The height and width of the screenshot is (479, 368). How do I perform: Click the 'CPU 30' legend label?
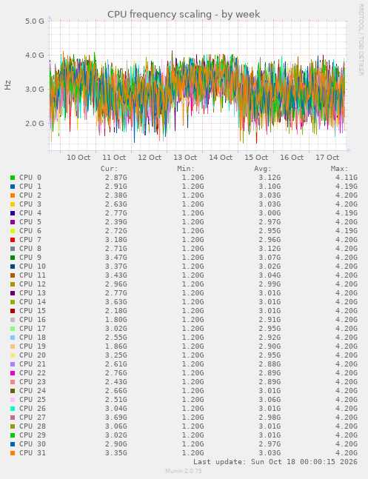pos(33,443)
